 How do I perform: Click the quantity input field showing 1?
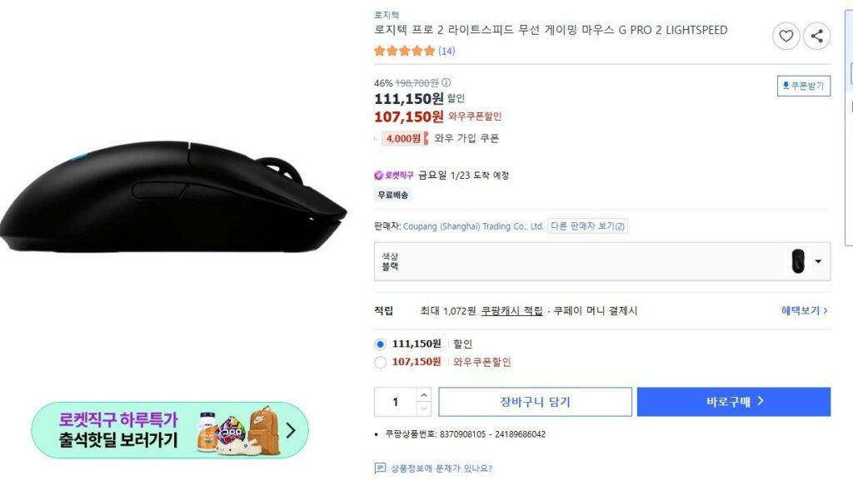(x=396, y=400)
